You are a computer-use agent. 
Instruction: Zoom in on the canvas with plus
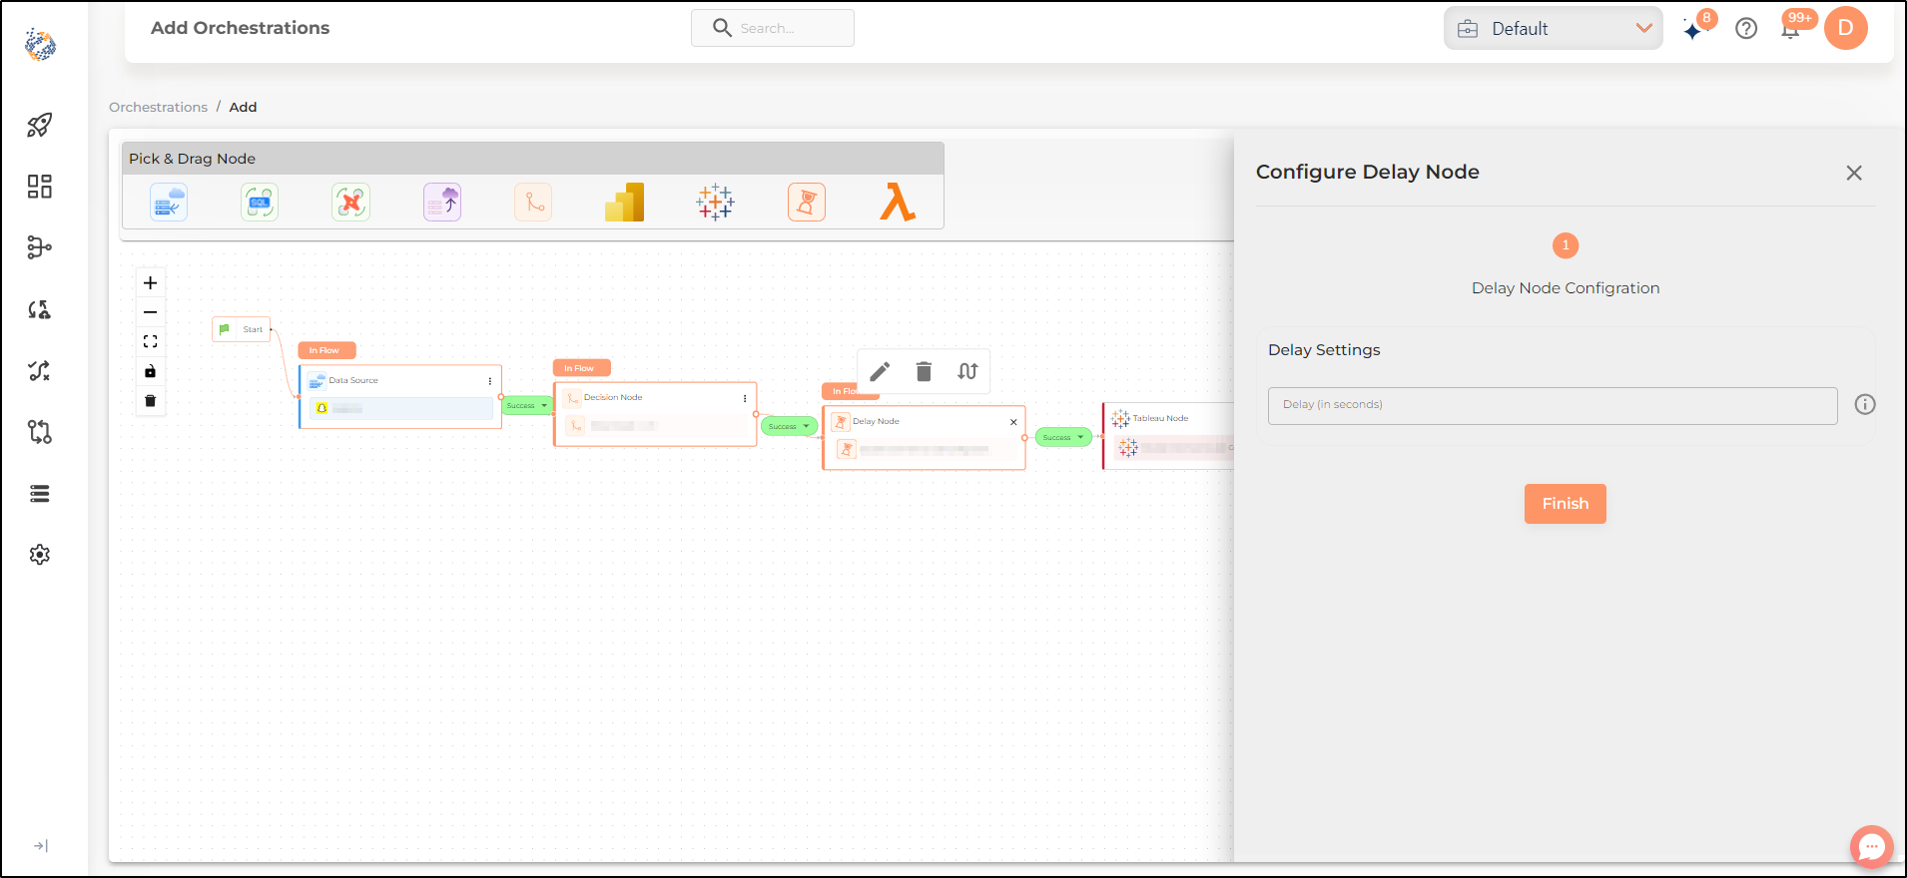tap(151, 283)
